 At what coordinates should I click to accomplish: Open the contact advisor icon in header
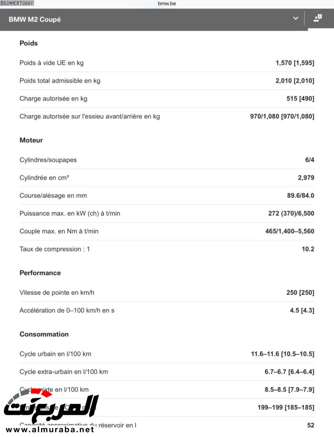pyautogui.click(x=317, y=18)
